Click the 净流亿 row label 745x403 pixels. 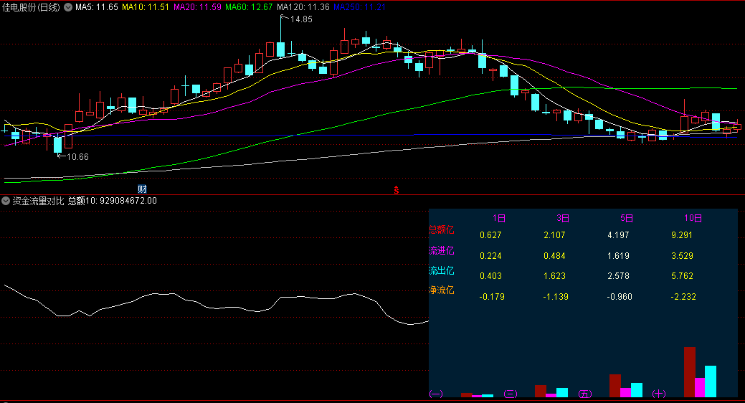pyautogui.click(x=442, y=290)
